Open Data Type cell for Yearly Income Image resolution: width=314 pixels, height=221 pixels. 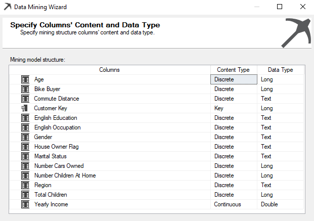tap(280, 204)
